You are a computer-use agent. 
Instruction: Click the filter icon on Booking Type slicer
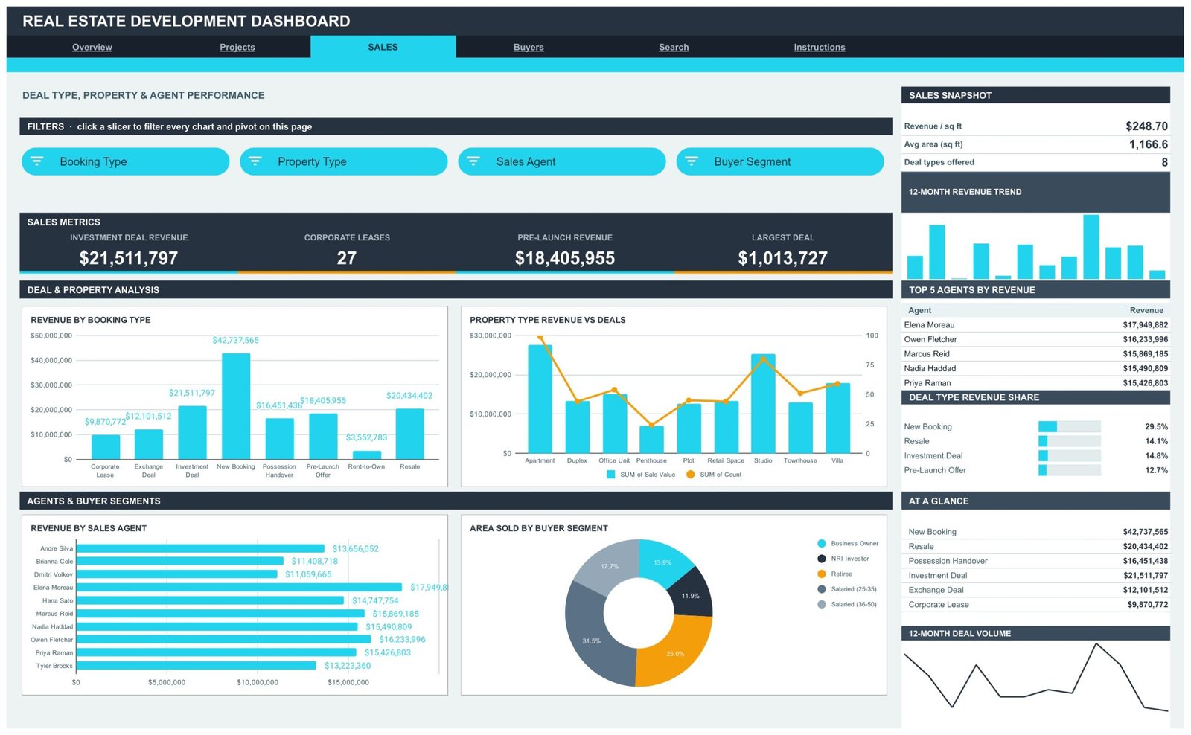pyautogui.click(x=37, y=161)
